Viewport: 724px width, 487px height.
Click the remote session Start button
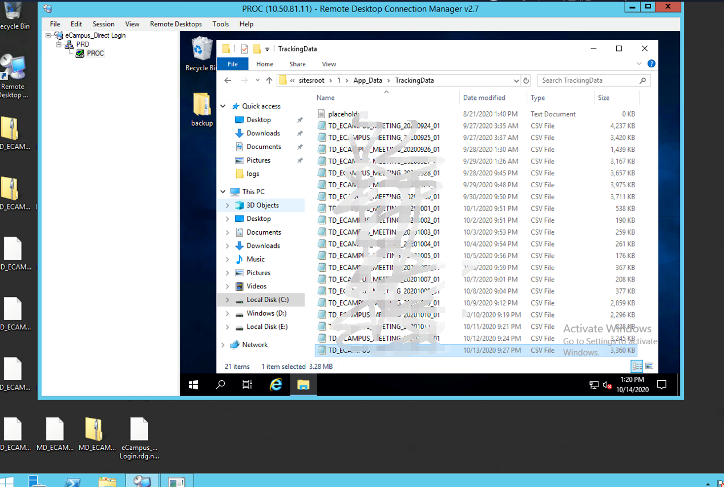click(x=193, y=385)
